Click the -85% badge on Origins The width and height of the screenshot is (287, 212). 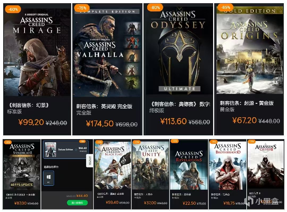pyautogui.click(x=225, y=7)
